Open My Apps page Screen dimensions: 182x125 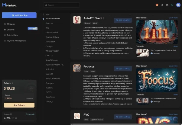pyautogui.click(x=11, y=24)
